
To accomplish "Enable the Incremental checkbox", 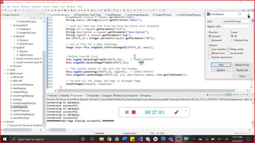I will pos(229,53).
